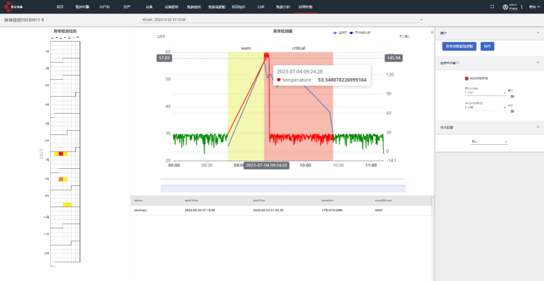Screen dimensions: 544x281
Task: Open the admin user account icon
Action: (x=505, y=7)
